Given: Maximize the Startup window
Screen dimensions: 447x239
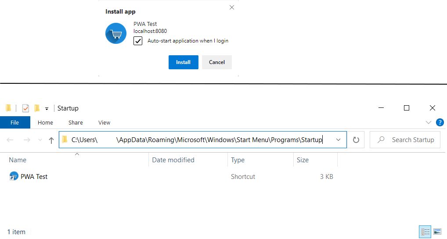Looking at the screenshot, I should point(407,108).
